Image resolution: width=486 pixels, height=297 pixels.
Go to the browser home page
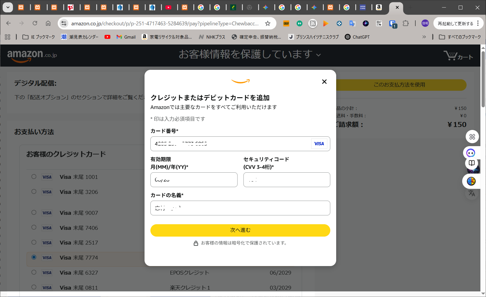point(48,23)
